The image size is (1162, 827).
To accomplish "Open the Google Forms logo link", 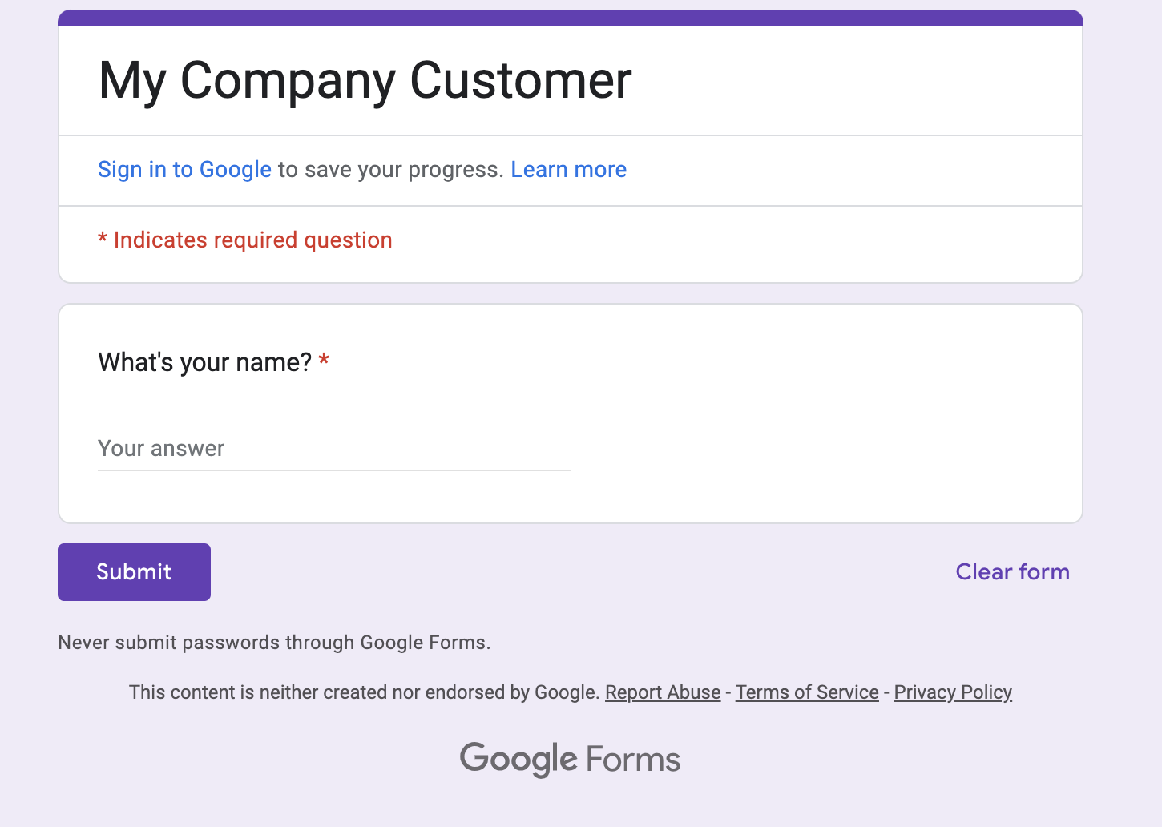I will pos(570,759).
